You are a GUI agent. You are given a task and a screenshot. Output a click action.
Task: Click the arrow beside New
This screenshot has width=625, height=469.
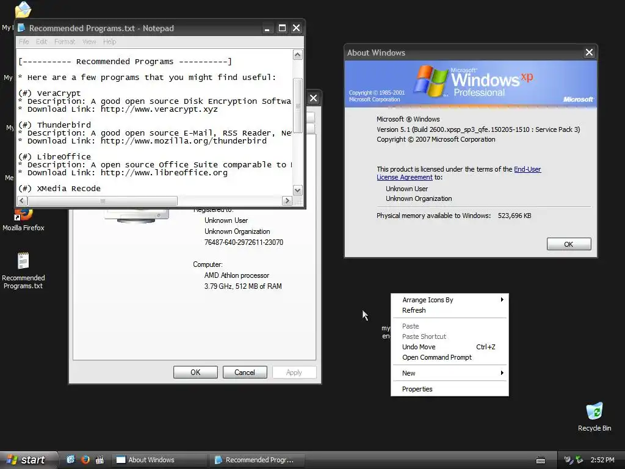point(502,373)
